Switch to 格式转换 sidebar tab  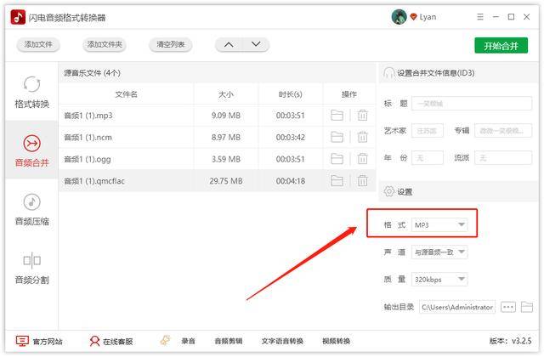(x=31, y=92)
